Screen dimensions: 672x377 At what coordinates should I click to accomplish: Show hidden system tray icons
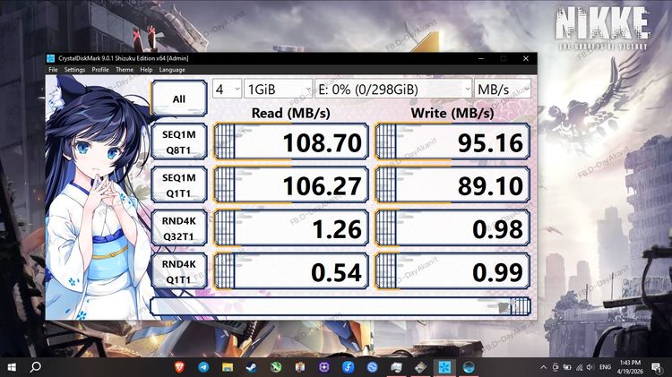tap(544, 367)
